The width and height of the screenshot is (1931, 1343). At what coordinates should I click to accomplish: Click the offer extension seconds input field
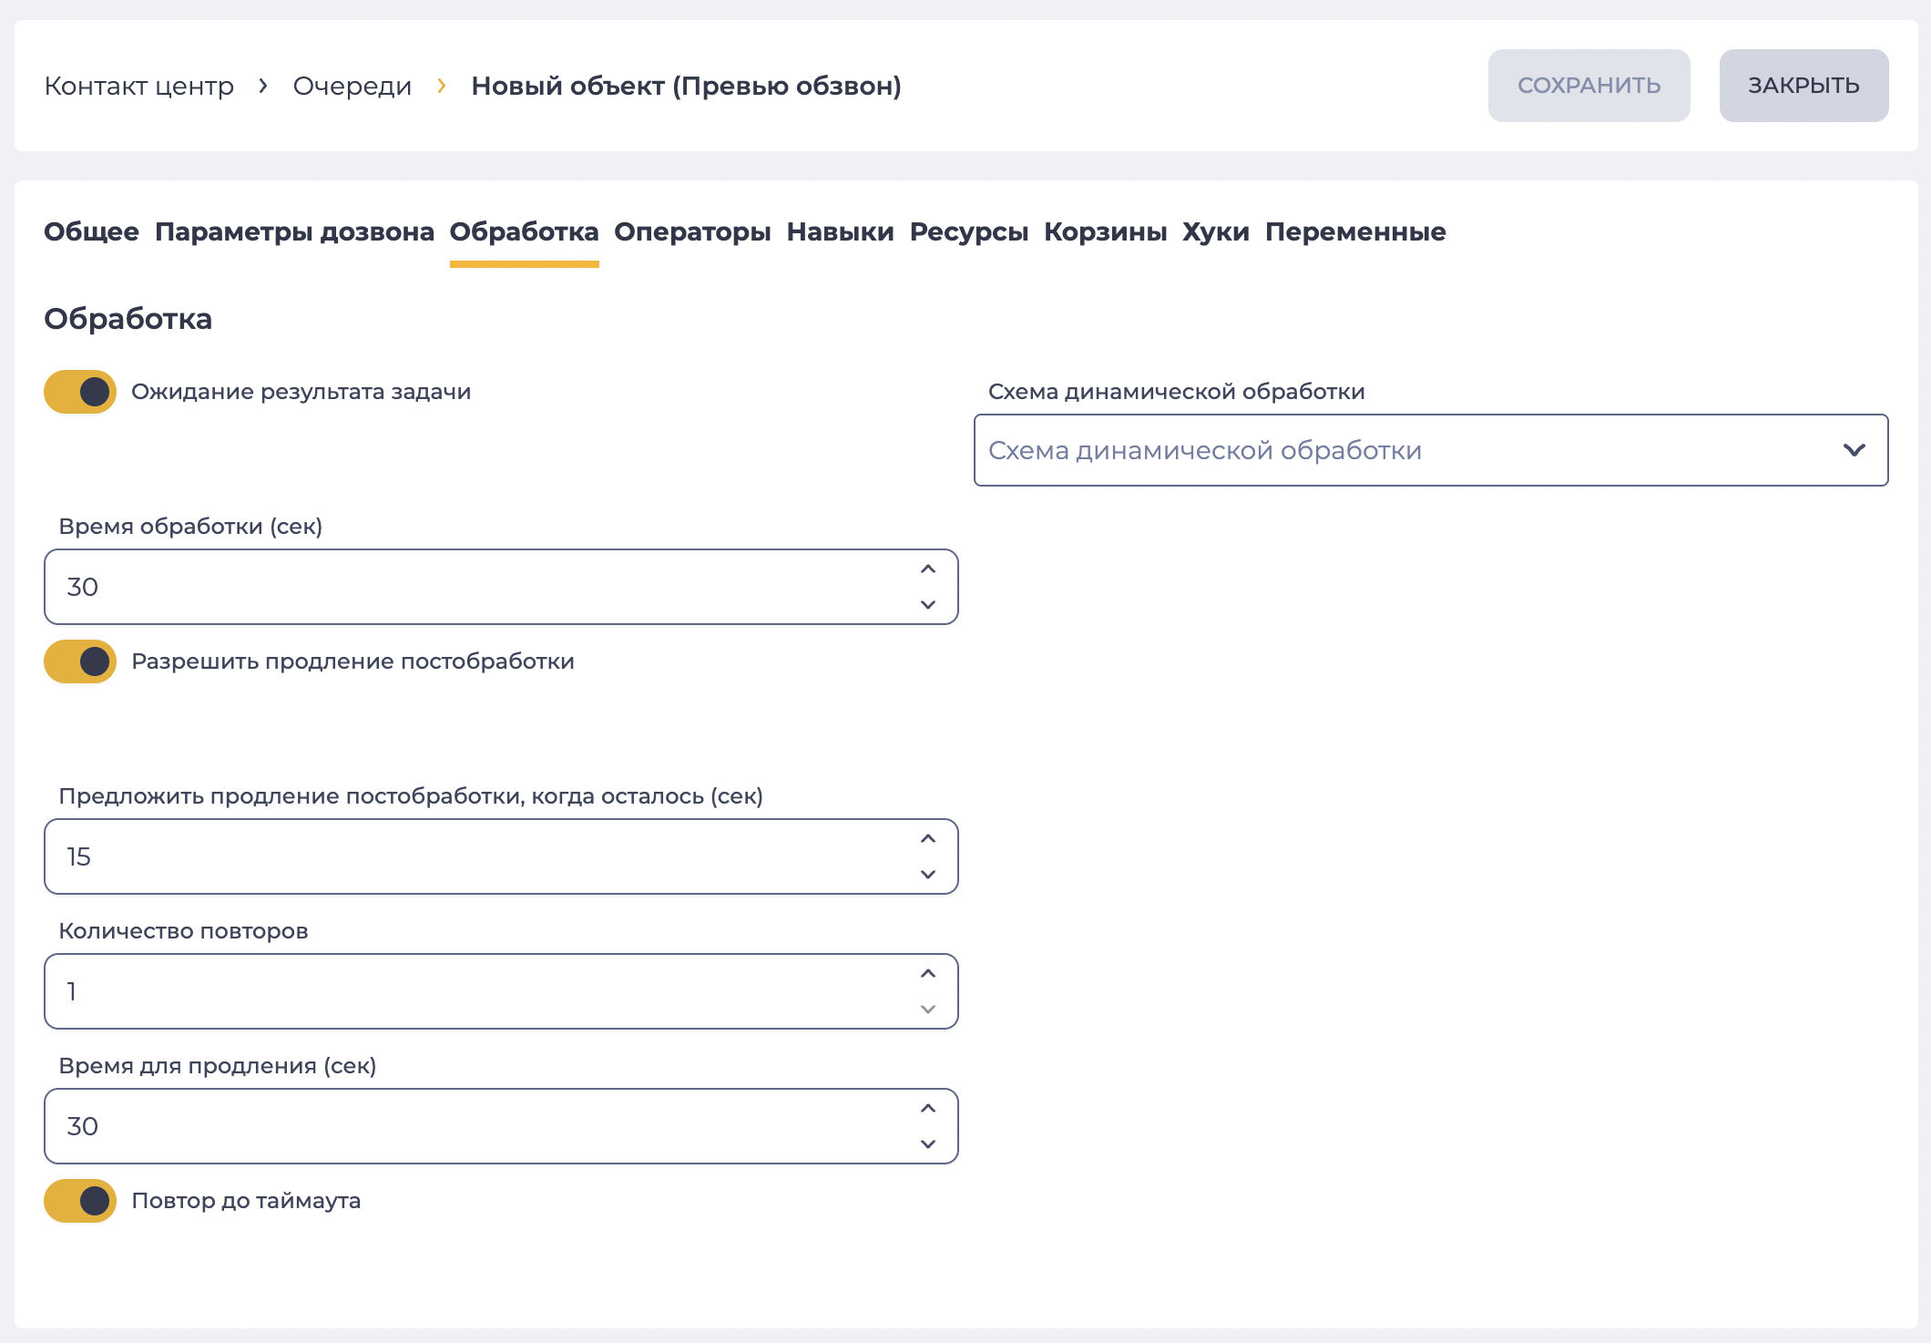(x=501, y=856)
